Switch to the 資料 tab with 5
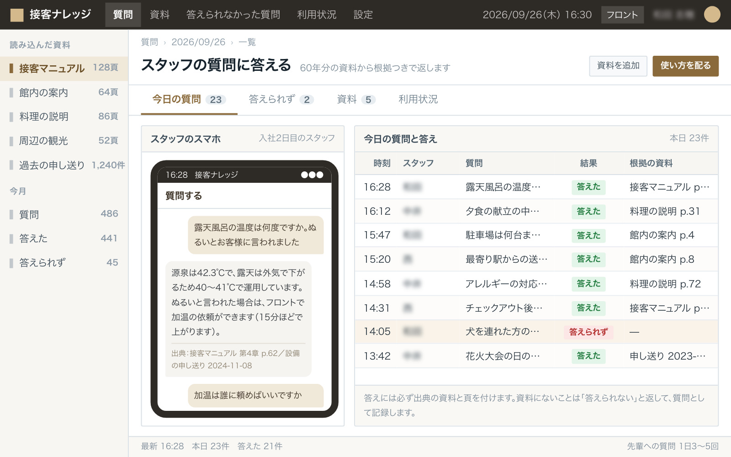731x457 pixels. [356, 100]
